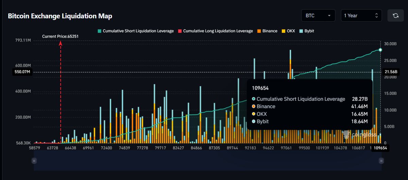Click the 109654 highlighted x-axis label
This screenshot has height=180, width=408.
click(381, 148)
